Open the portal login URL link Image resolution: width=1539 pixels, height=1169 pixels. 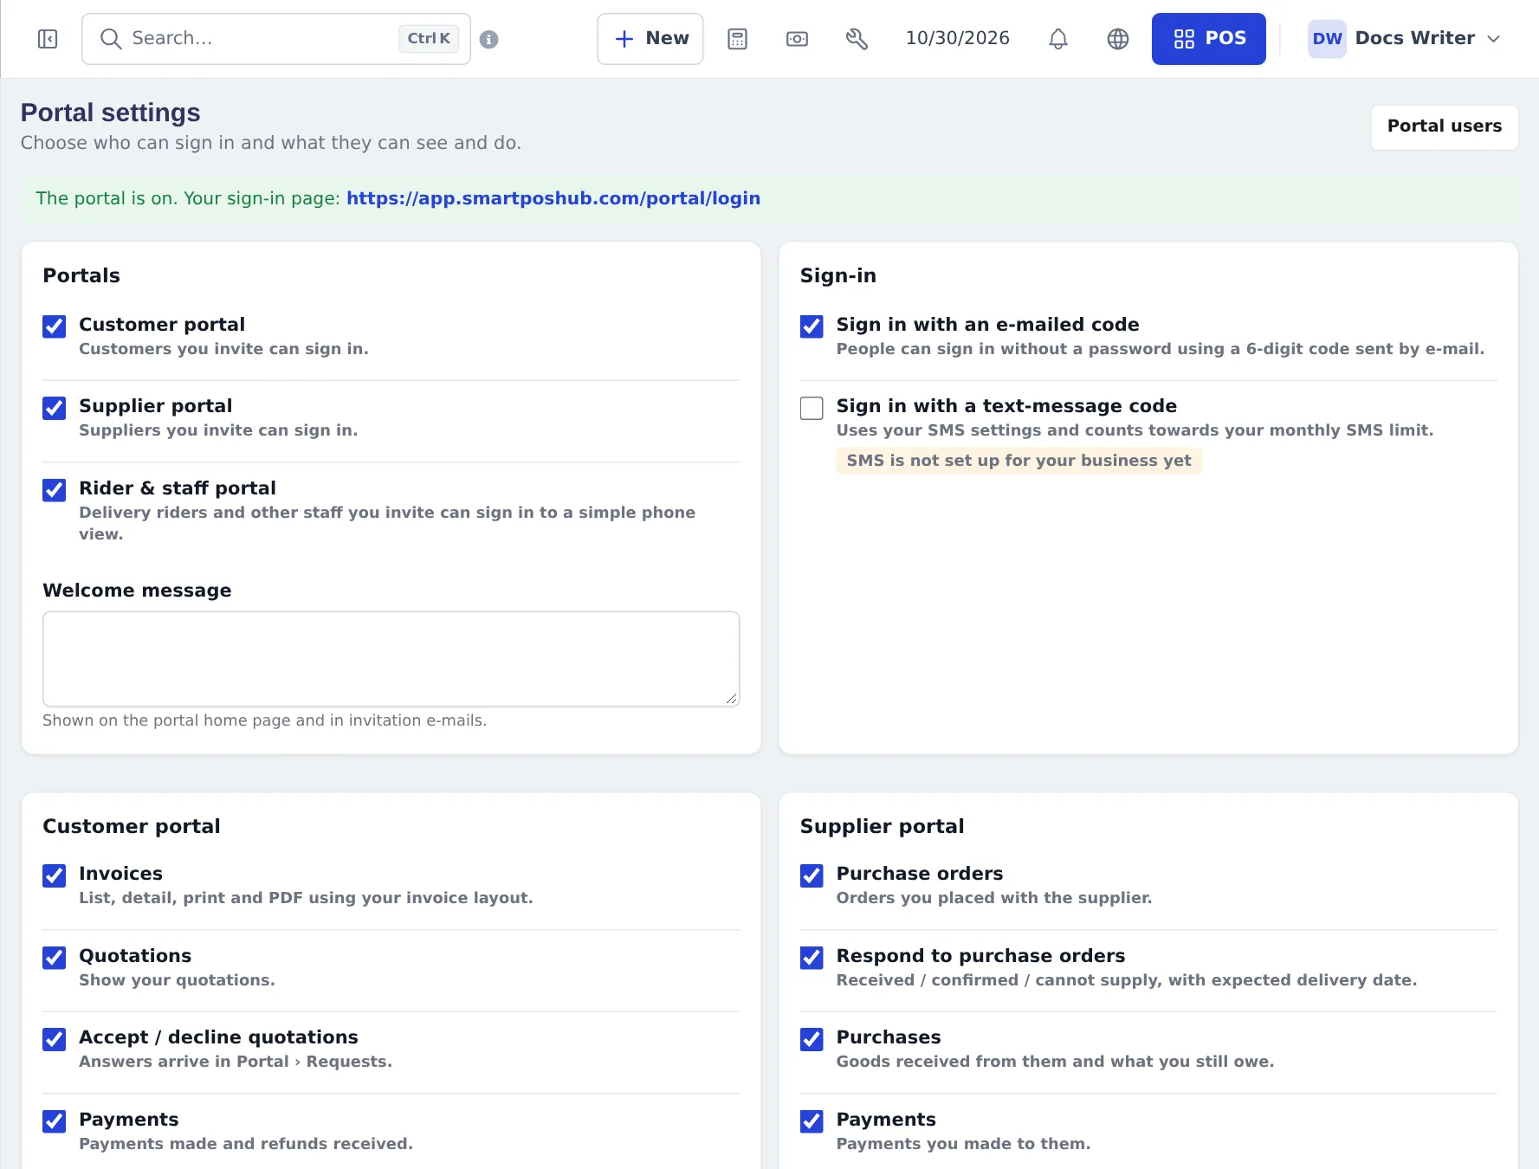pyautogui.click(x=553, y=198)
